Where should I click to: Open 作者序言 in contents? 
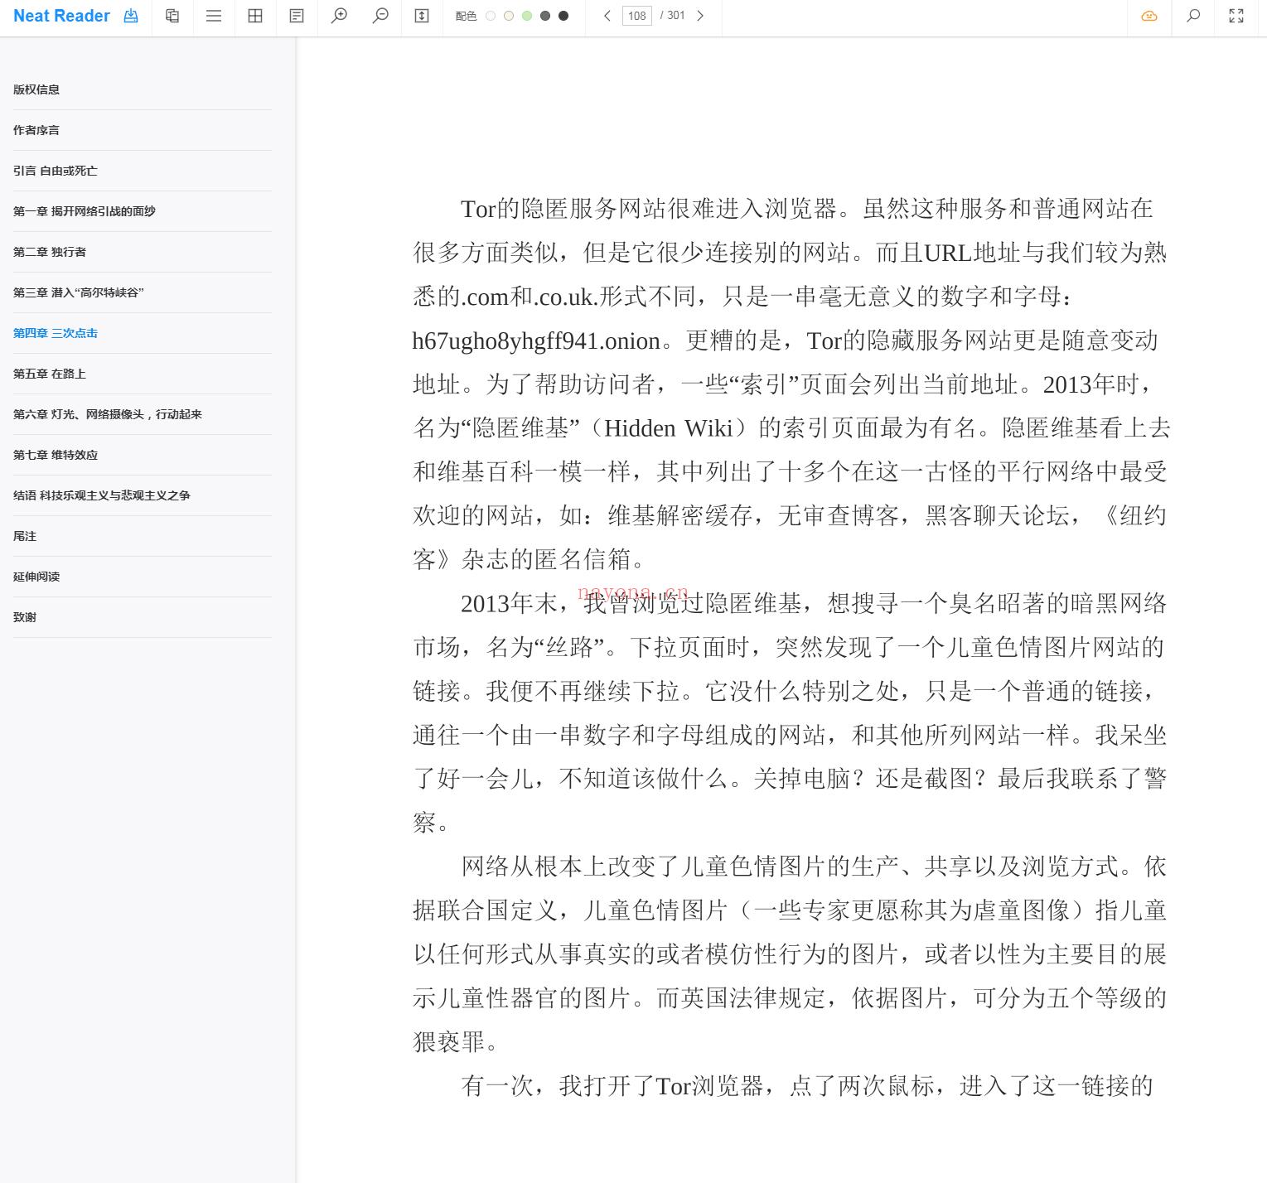36,130
